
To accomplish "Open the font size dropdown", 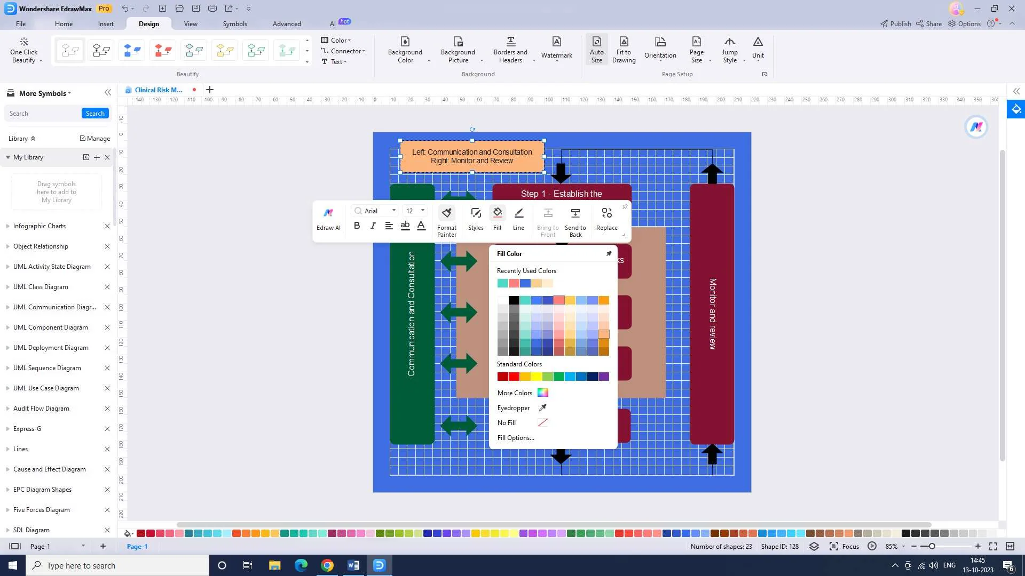I will (x=423, y=211).
